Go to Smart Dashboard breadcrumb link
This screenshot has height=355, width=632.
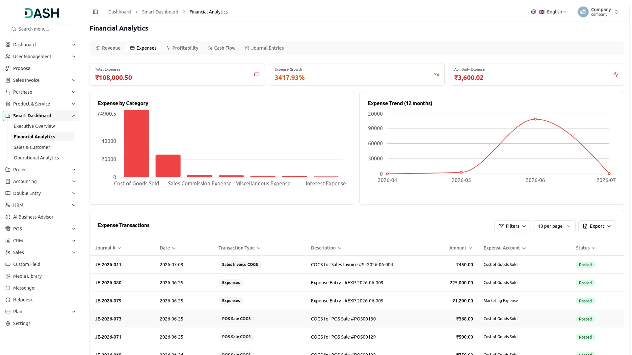click(160, 12)
